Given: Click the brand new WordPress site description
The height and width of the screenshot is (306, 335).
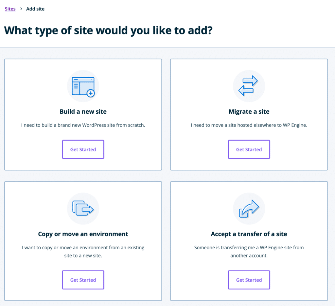Looking at the screenshot, I should (x=83, y=125).
